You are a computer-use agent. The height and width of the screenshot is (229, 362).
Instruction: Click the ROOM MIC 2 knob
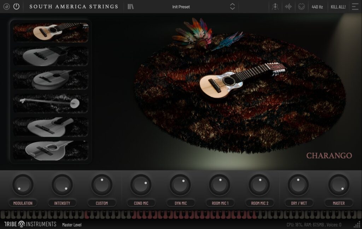coord(259,185)
